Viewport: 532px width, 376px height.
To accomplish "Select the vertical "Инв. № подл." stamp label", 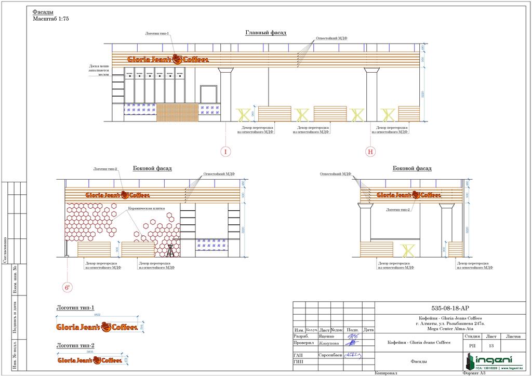I will pyautogui.click(x=15, y=354).
